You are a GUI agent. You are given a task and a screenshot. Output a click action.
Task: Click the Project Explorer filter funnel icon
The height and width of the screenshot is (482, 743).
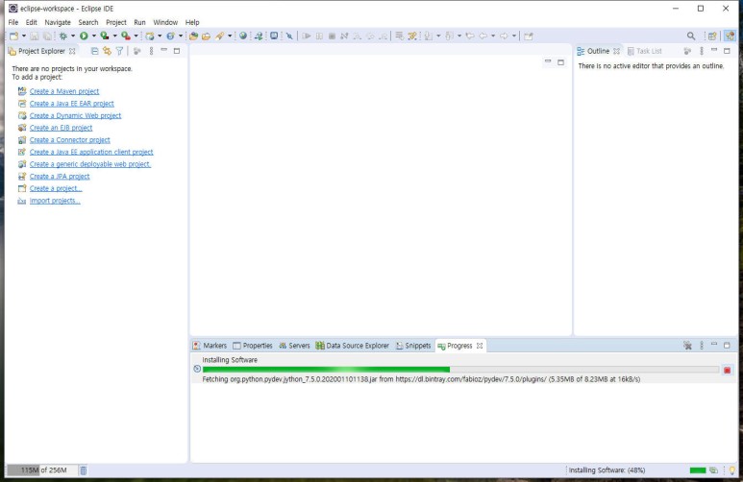pyautogui.click(x=119, y=51)
